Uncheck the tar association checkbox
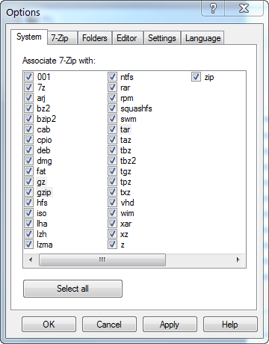This screenshot has width=269, height=344. coord(112,129)
